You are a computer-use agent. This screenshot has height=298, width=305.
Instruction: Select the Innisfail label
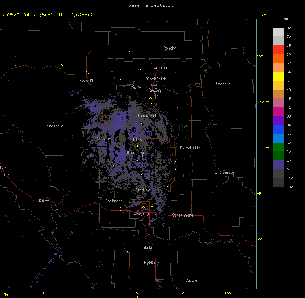coord(147,115)
